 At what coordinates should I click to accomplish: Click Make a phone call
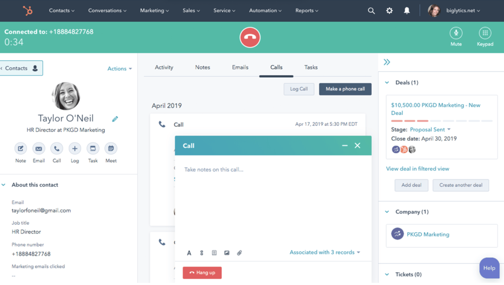(x=345, y=89)
